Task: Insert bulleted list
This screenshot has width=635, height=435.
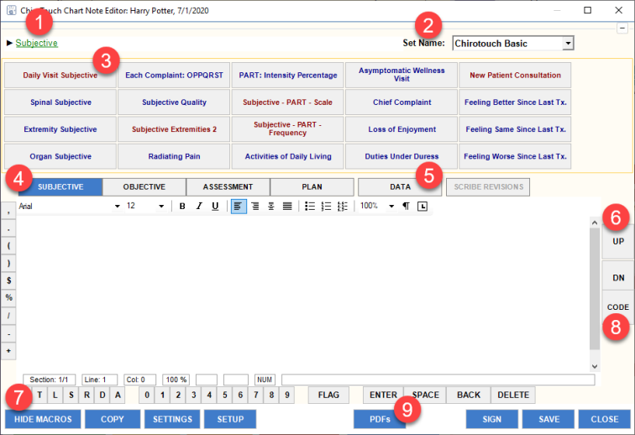Action: (310, 206)
